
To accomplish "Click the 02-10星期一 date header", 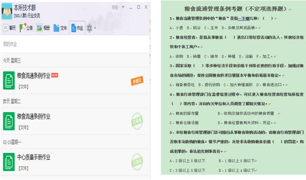I will (12, 142).
